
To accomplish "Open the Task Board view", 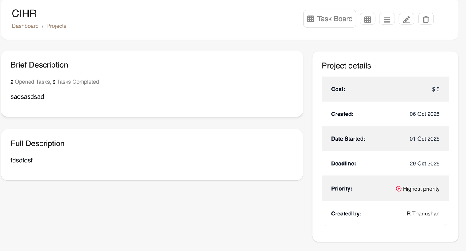I will point(329,19).
